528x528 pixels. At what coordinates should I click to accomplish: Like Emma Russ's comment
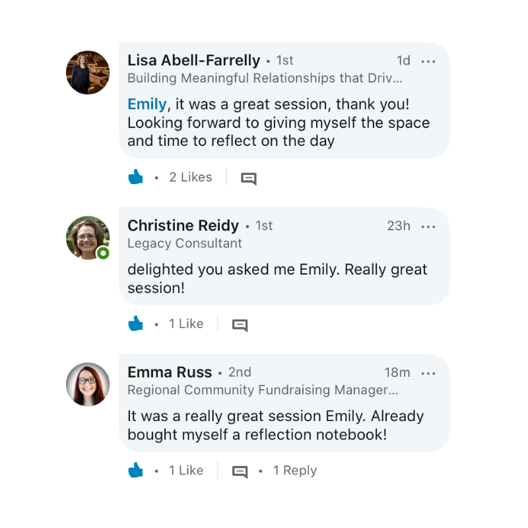pos(136,470)
